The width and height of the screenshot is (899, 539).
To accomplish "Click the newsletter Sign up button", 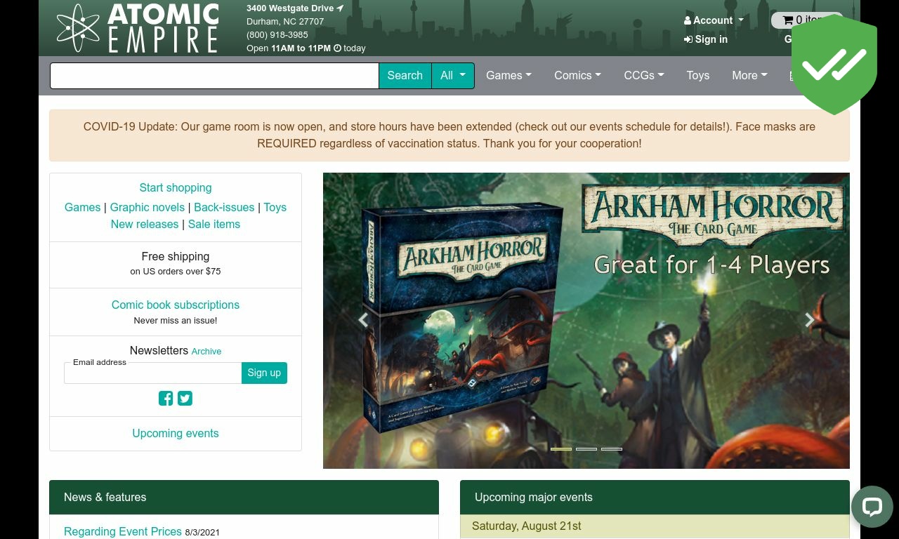I will pos(264,373).
